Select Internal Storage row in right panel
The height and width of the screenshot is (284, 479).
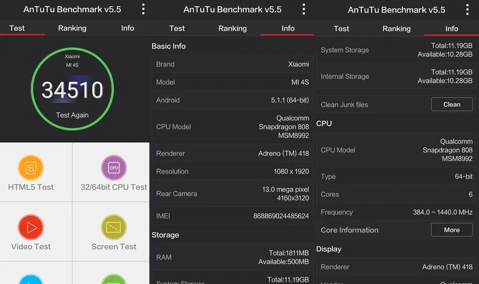396,76
